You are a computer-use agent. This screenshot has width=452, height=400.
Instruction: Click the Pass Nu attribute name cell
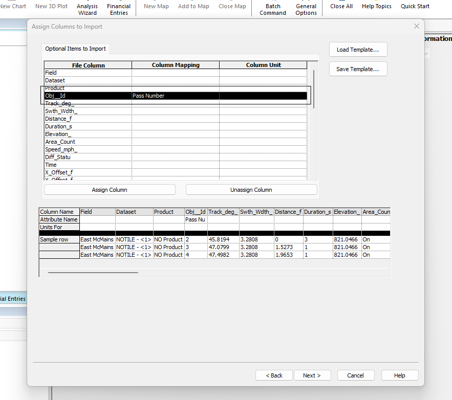[x=196, y=219]
